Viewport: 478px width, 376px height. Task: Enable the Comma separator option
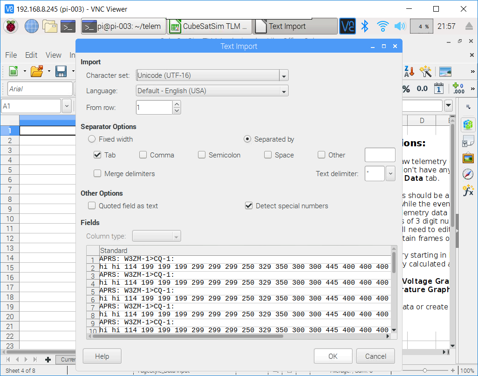pos(143,155)
